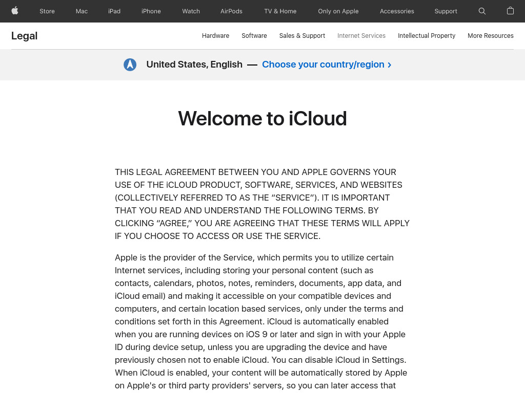
Task: Open the Store menu item
Action: [x=47, y=11]
